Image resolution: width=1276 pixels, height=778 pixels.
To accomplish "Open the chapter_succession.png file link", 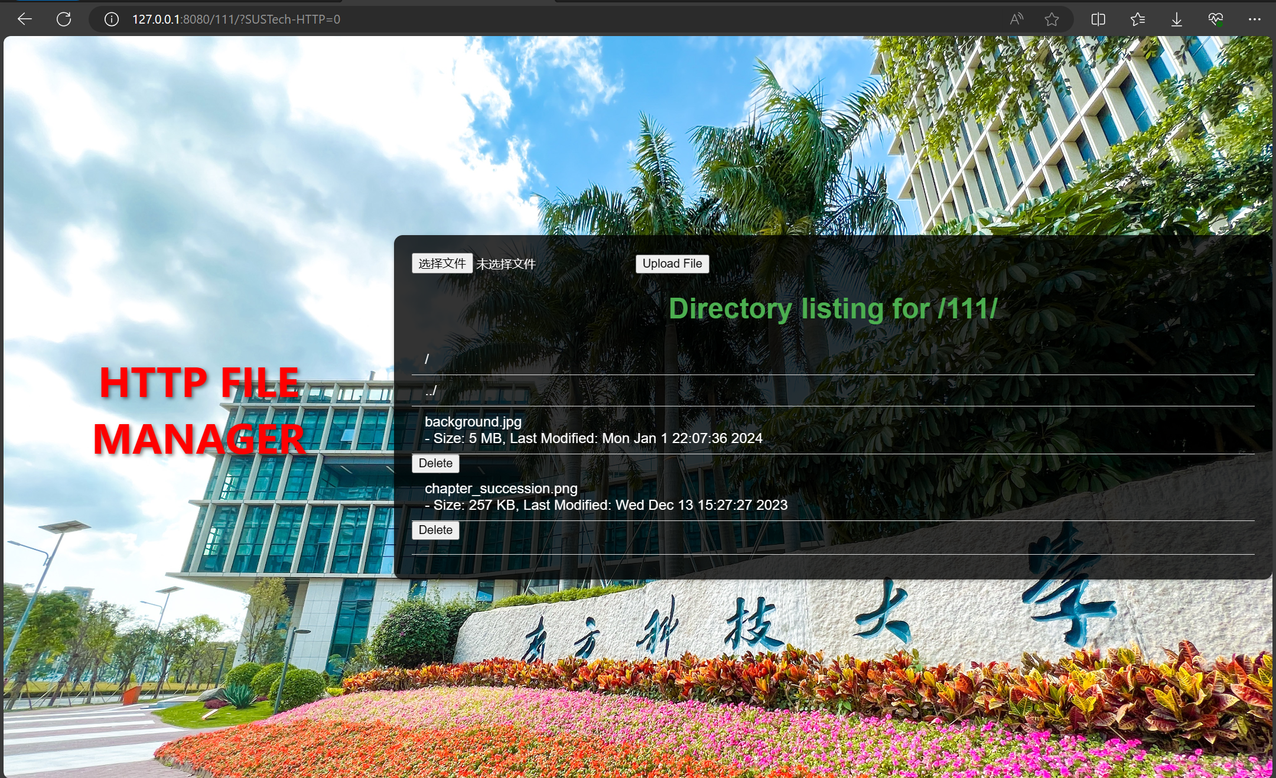I will 501,489.
